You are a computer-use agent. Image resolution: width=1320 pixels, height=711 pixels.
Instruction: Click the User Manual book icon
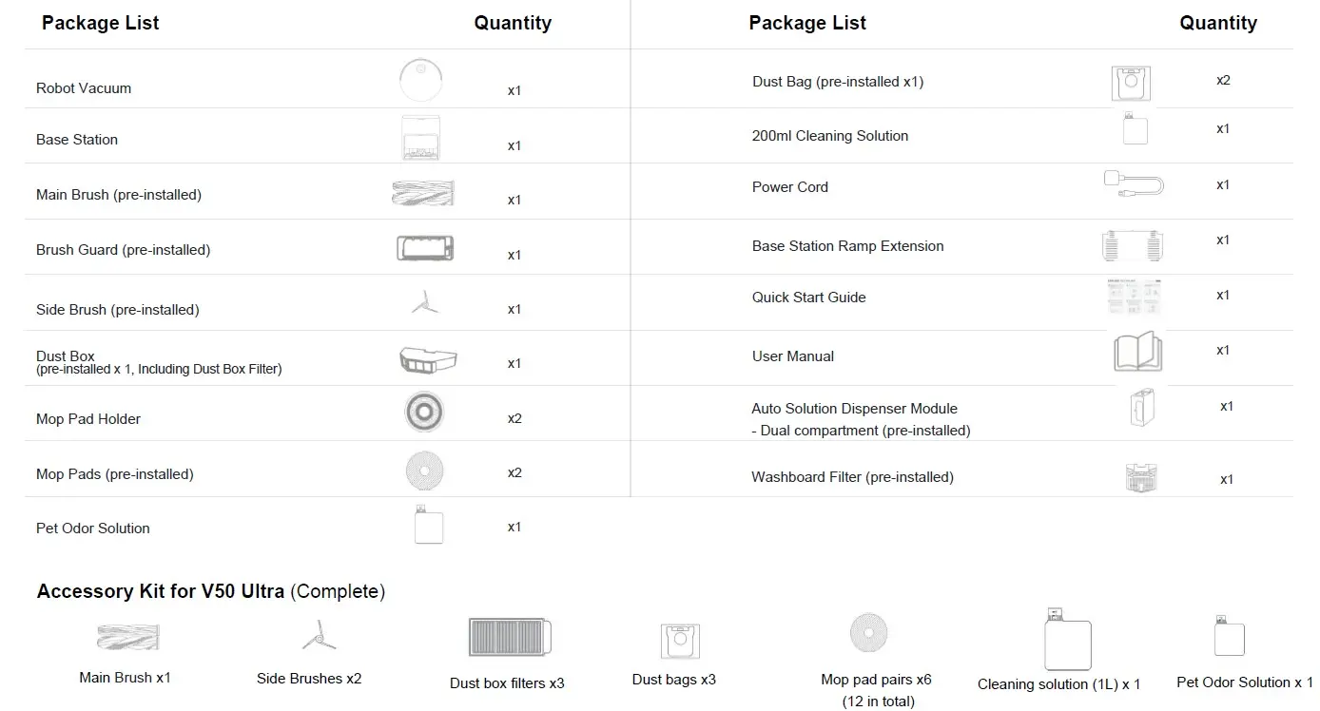pos(1136,352)
